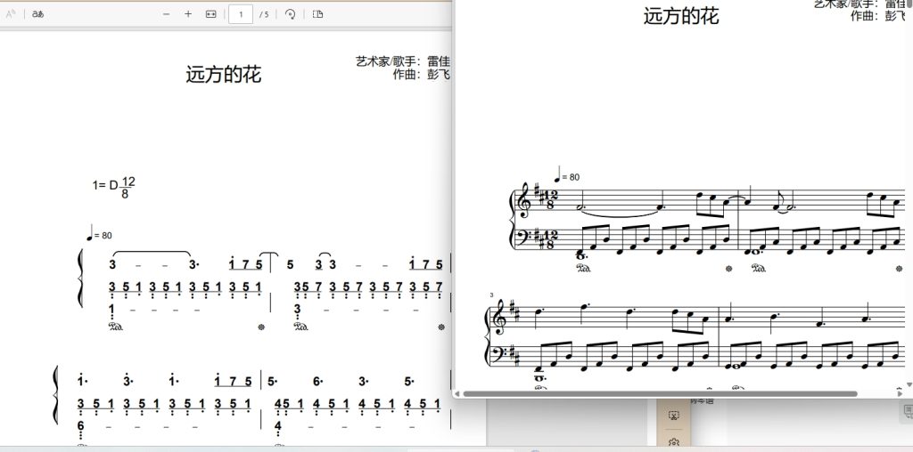The height and width of the screenshot is (452, 913).
Task: Click the 艺术家/歌手: 雷佳 text in the left score
Action: click(403, 61)
